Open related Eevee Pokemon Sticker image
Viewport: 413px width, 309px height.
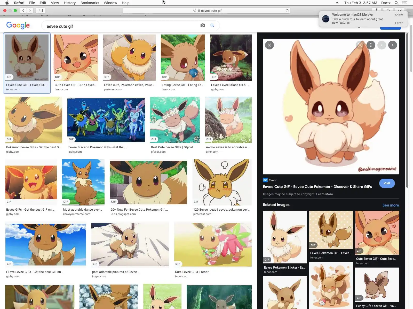pos(285,237)
